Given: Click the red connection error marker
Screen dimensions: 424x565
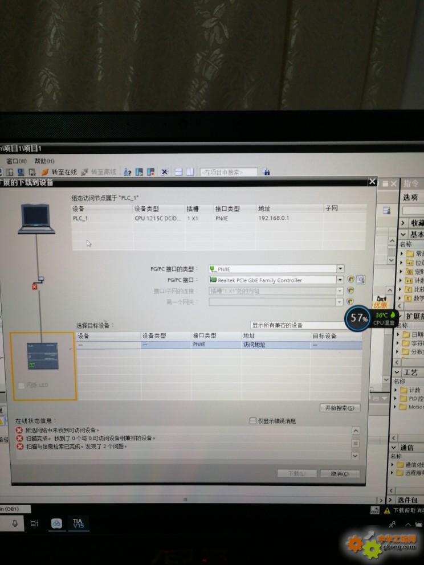Looking at the screenshot, I should (x=35, y=287).
